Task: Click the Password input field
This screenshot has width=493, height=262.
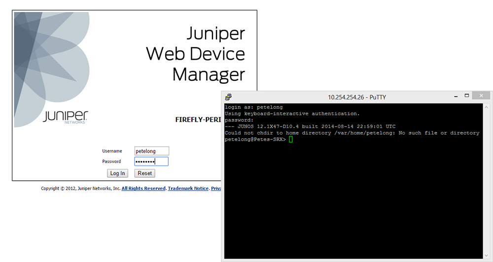Action: click(x=151, y=162)
